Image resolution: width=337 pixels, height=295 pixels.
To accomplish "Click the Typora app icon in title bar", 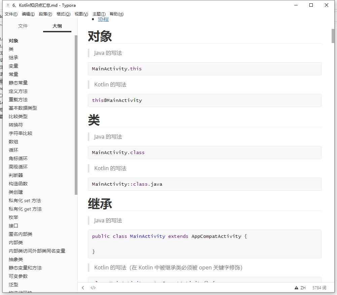I will tap(8, 5).
